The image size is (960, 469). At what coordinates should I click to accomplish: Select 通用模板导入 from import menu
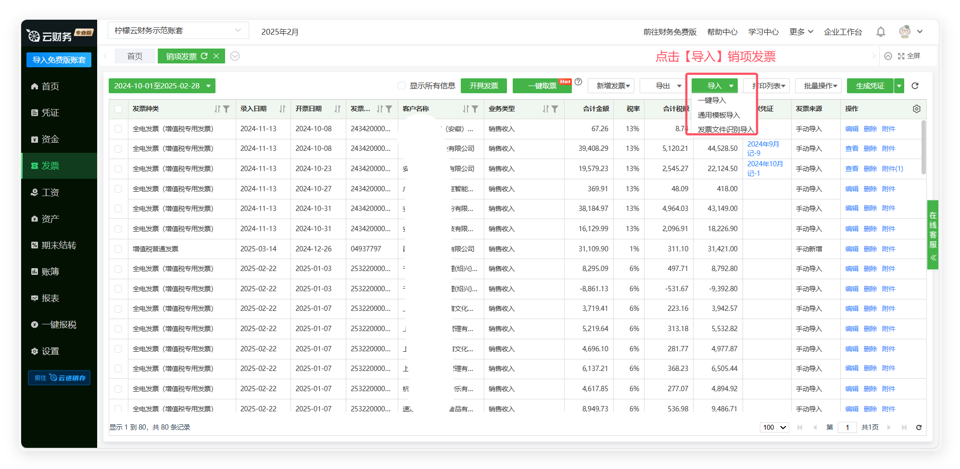pyautogui.click(x=719, y=115)
